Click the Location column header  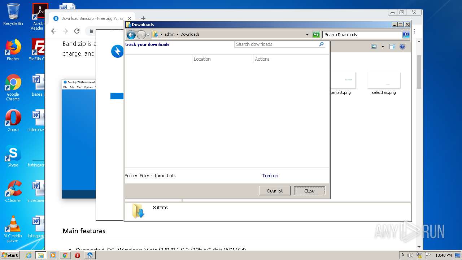223,59
